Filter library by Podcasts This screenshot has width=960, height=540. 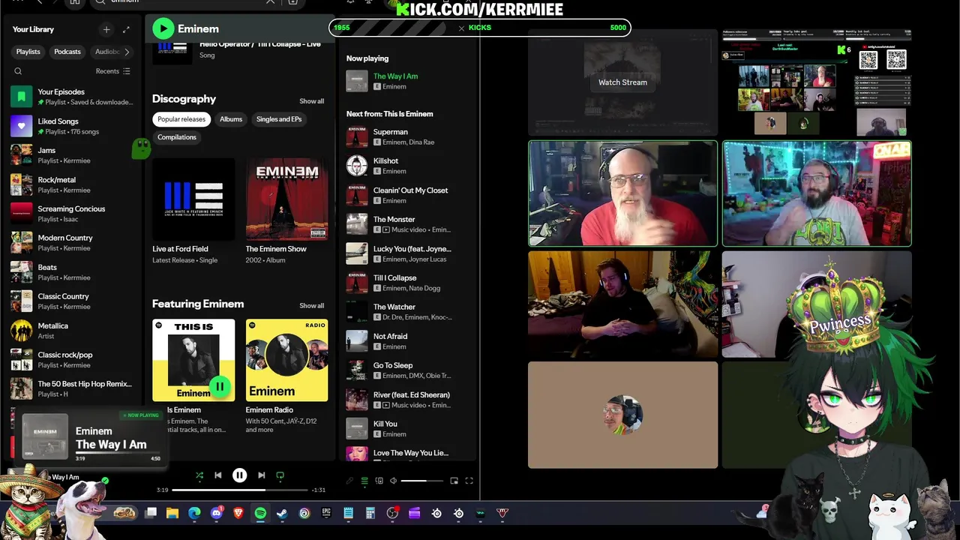tap(67, 52)
